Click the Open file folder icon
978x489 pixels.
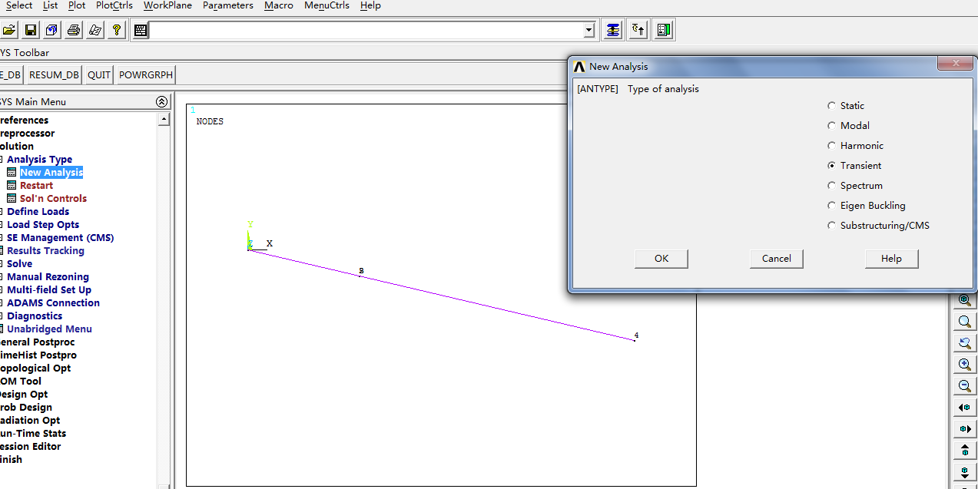click(x=9, y=30)
